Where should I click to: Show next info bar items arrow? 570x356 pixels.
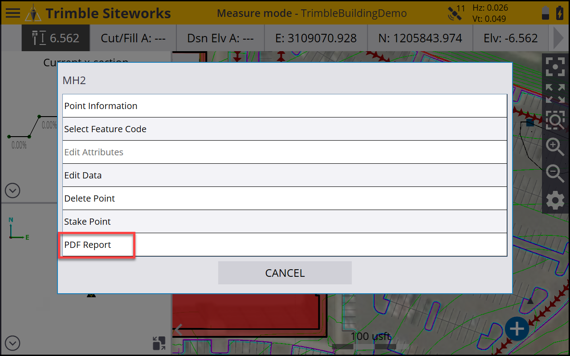558,38
